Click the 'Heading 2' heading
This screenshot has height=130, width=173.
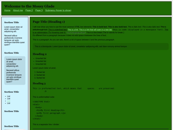pyautogui.click(x=40, y=54)
